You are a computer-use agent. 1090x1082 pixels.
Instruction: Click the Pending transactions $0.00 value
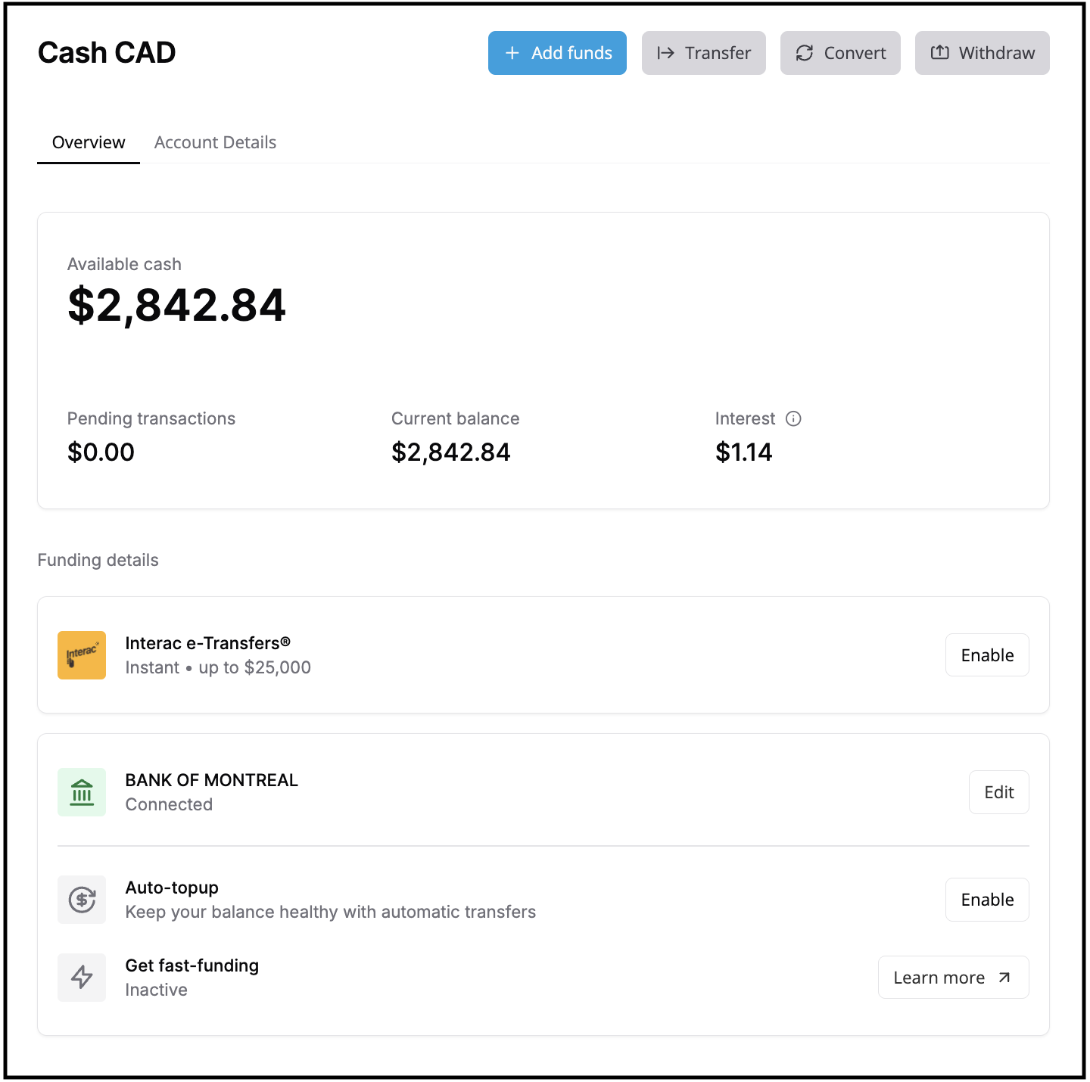point(101,452)
